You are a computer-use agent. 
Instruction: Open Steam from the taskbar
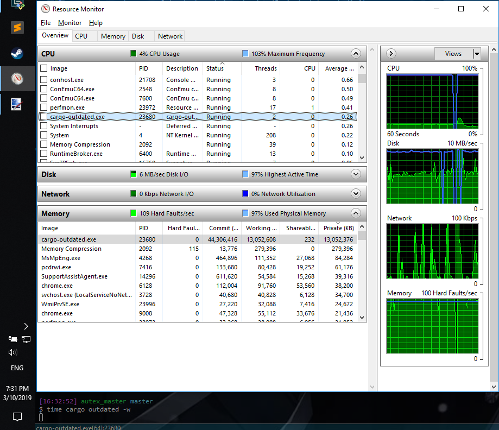[17, 53]
